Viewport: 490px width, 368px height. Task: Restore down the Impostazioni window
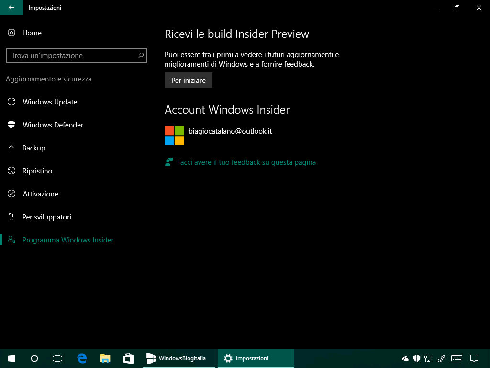[457, 8]
